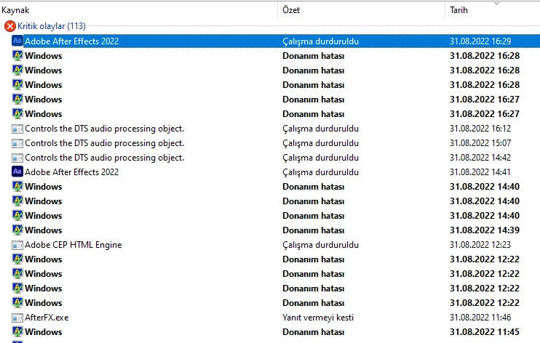Collapse the Kritik olaylar (113) group
The height and width of the screenshot is (343, 540).
click(x=52, y=26)
